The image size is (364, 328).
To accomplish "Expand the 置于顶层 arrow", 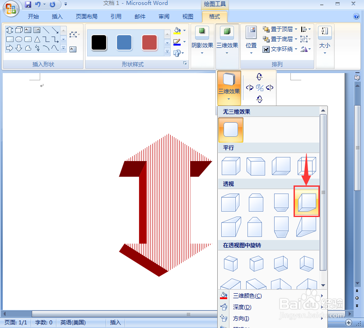I will pos(296,29).
